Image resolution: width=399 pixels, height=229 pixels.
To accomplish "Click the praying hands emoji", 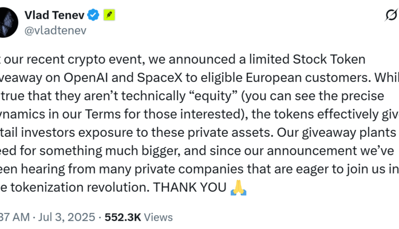I will (x=238, y=187).
